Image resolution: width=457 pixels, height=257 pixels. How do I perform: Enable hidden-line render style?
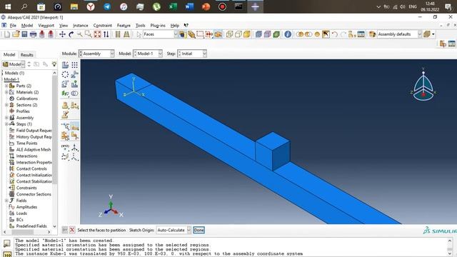point(238,34)
